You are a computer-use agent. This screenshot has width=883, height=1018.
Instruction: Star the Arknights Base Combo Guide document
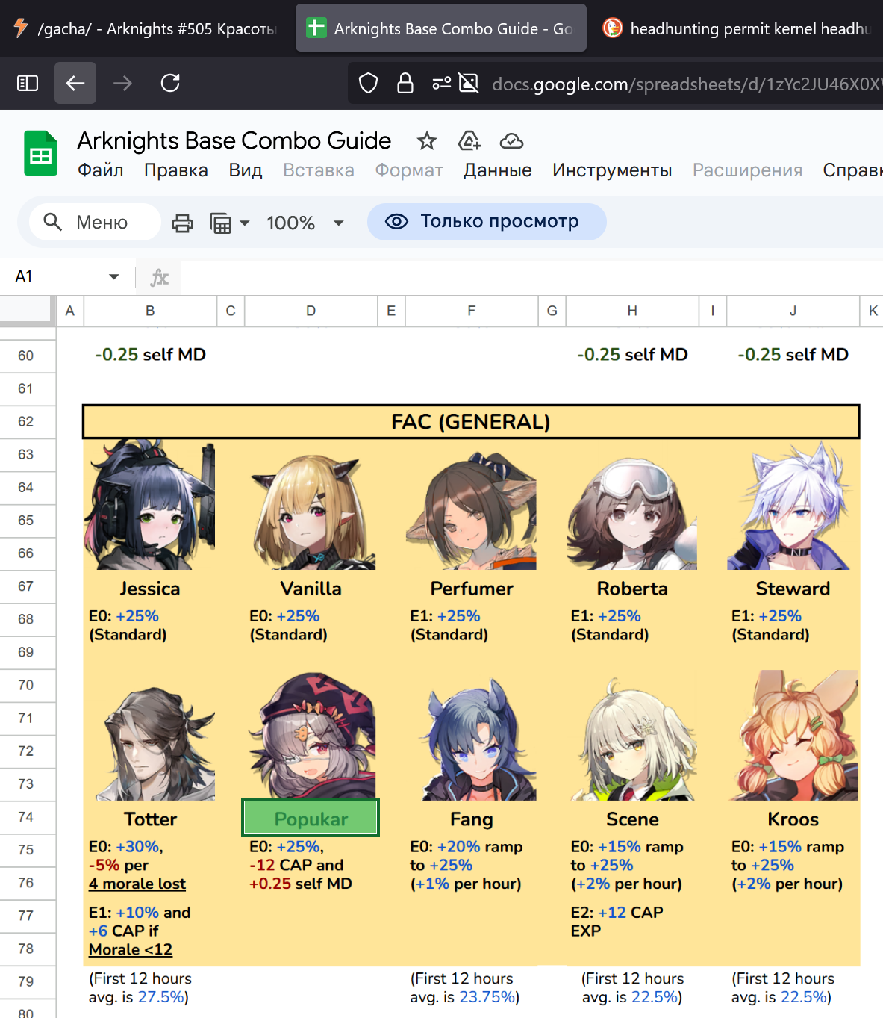pos(427,140)
